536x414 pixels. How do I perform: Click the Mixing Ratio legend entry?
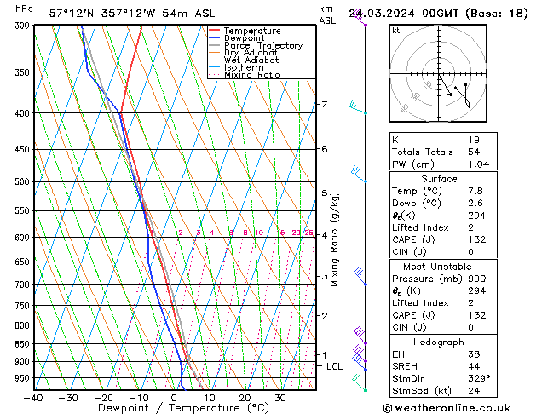(x=252, y=75)
